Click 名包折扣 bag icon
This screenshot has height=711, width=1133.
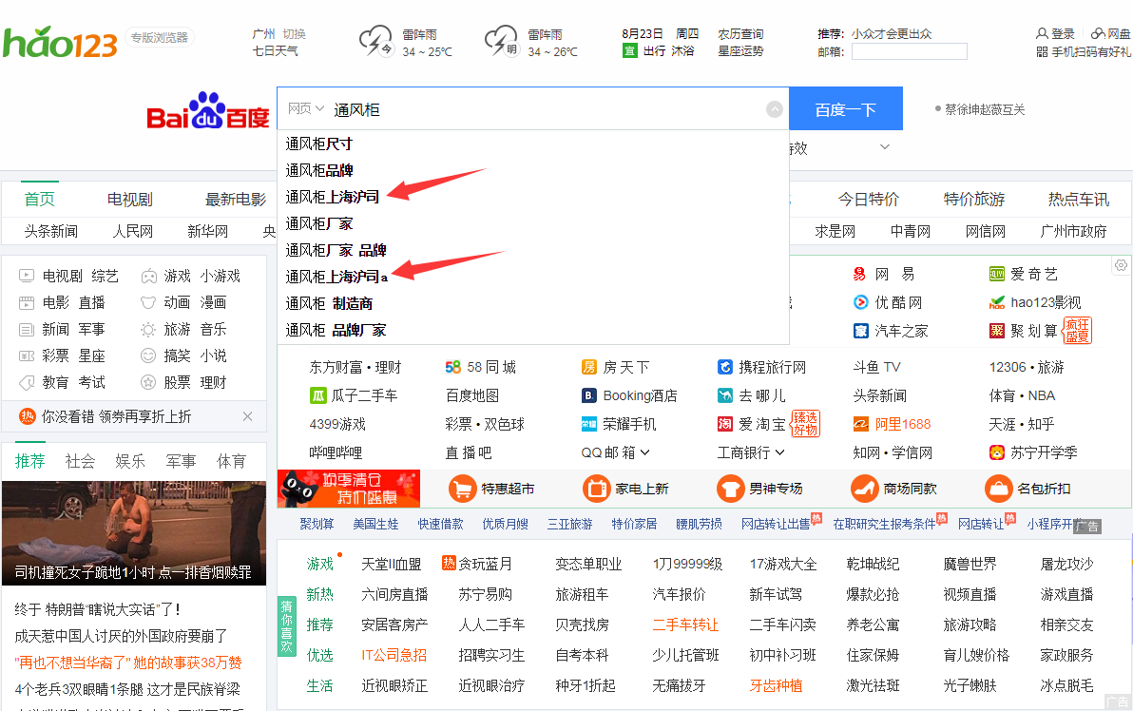(999, 489)
